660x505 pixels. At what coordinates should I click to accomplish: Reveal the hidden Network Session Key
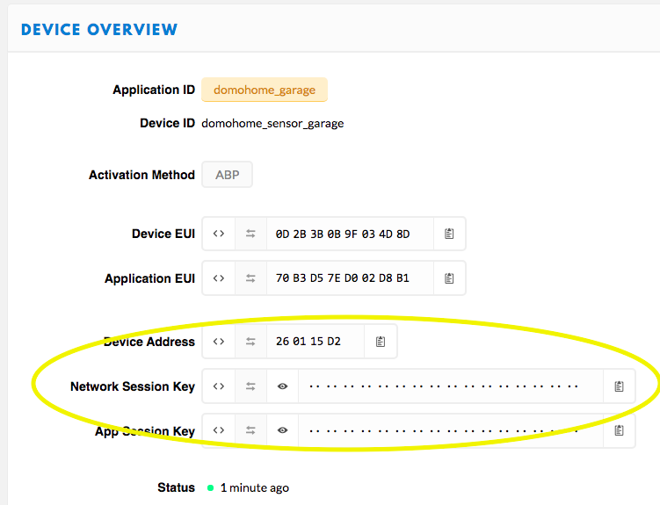pos(282,386)
